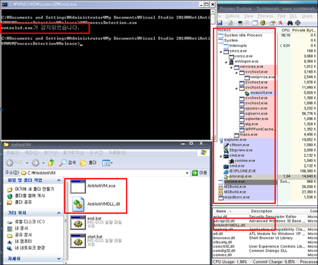Click the Forward arrow in AntiAntiVM explorer

pos(36,163)
